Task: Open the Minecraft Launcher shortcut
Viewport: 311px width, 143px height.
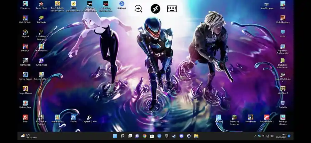Action: tap(234, 120)
